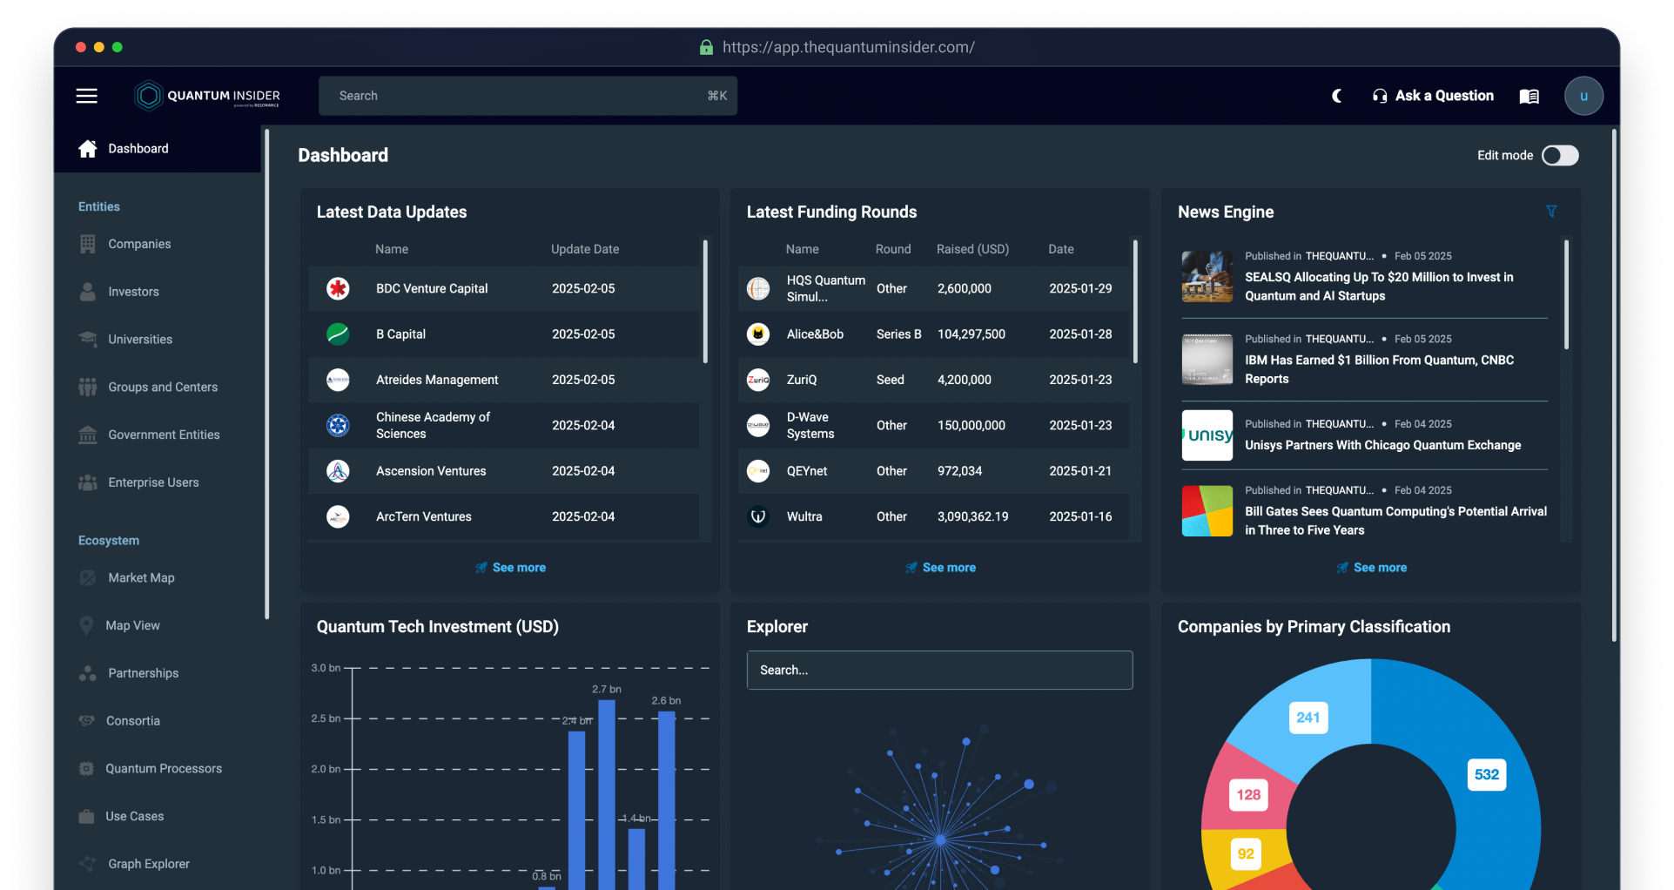Click the Enterprise Users icon
The height and width of the screenshot is (890, 1674).
pos(87,482)
